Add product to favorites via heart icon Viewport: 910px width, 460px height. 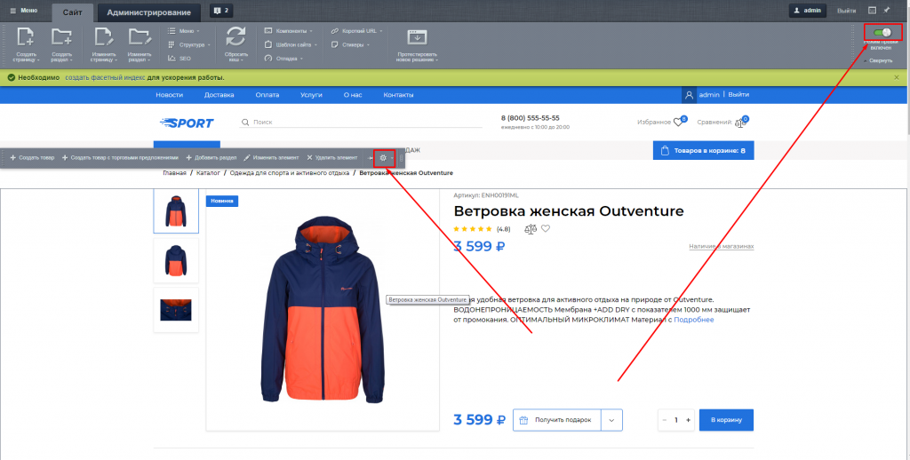[546, 228]
